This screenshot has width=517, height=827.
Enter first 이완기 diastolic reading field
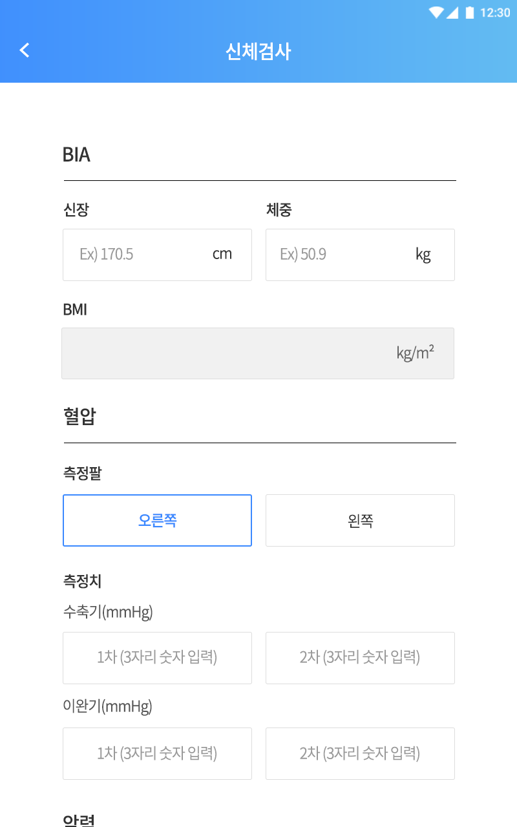[157, 753]
